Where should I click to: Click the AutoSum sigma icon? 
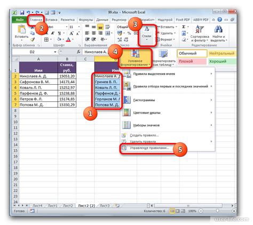pyautogui.click(x=184, y=27)
